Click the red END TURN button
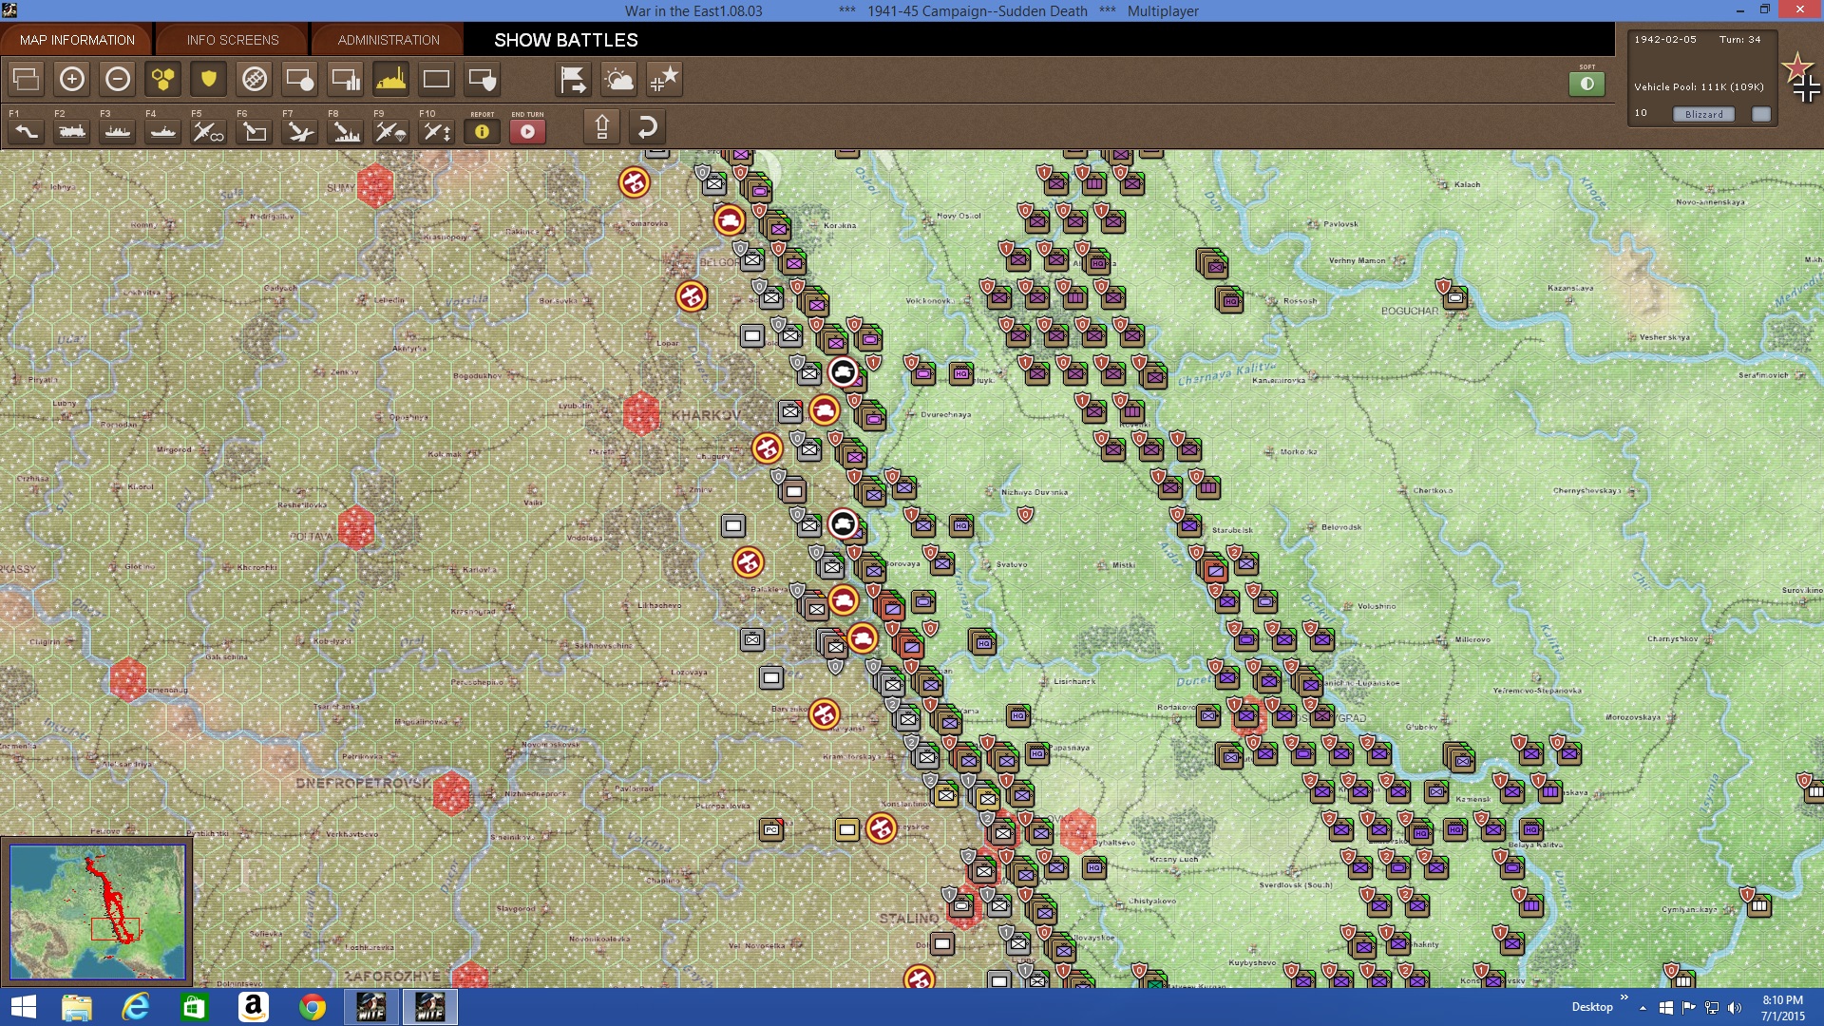This screenshot has height=1026, width=1824. (x=528, y=131)
